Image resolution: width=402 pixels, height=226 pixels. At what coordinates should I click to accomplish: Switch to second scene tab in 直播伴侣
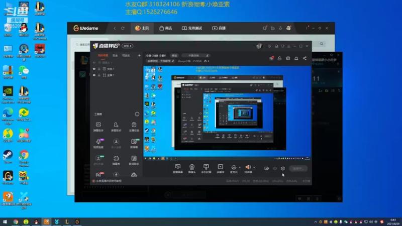click(x=115, y=56)
